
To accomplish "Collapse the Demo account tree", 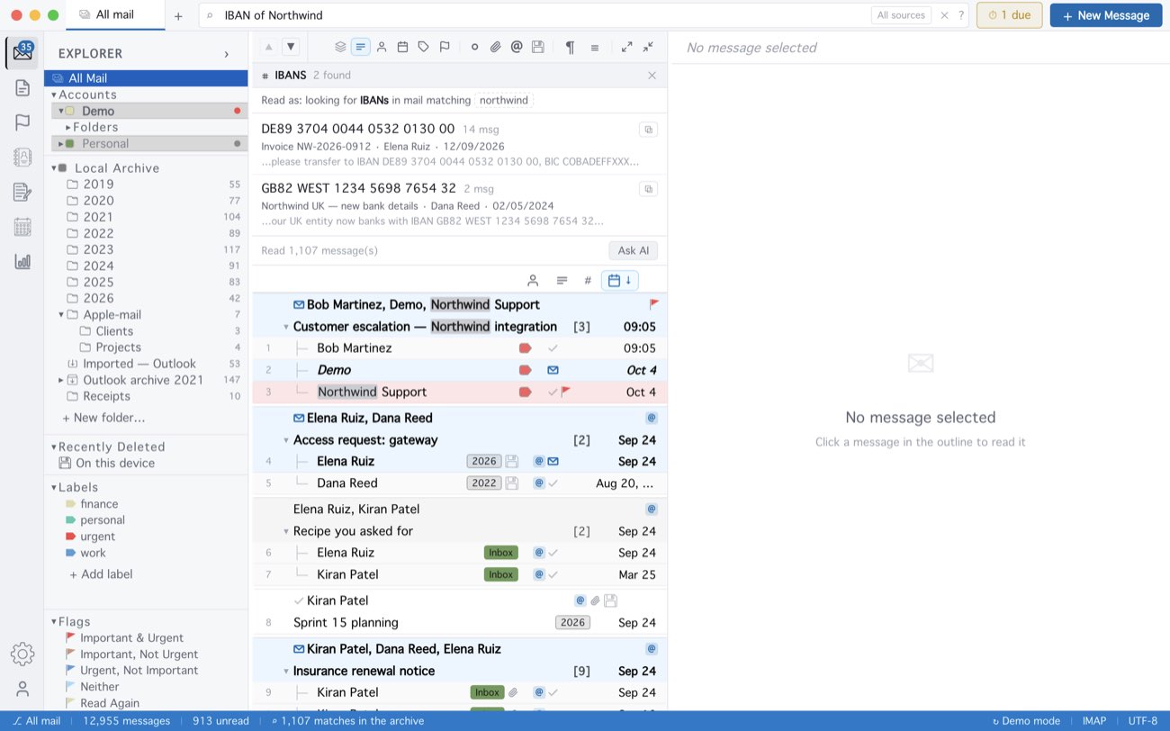I will pyautogui.click(x=61, y=111).
